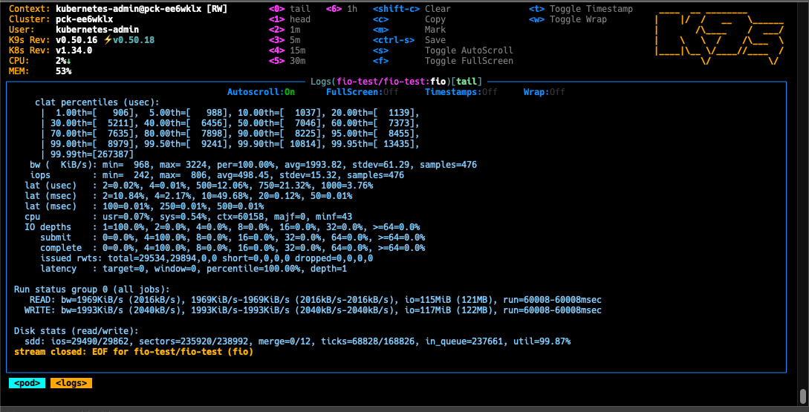
Task: Click the 'clat percentiles (usec):' line
Action: coord(97,102)
